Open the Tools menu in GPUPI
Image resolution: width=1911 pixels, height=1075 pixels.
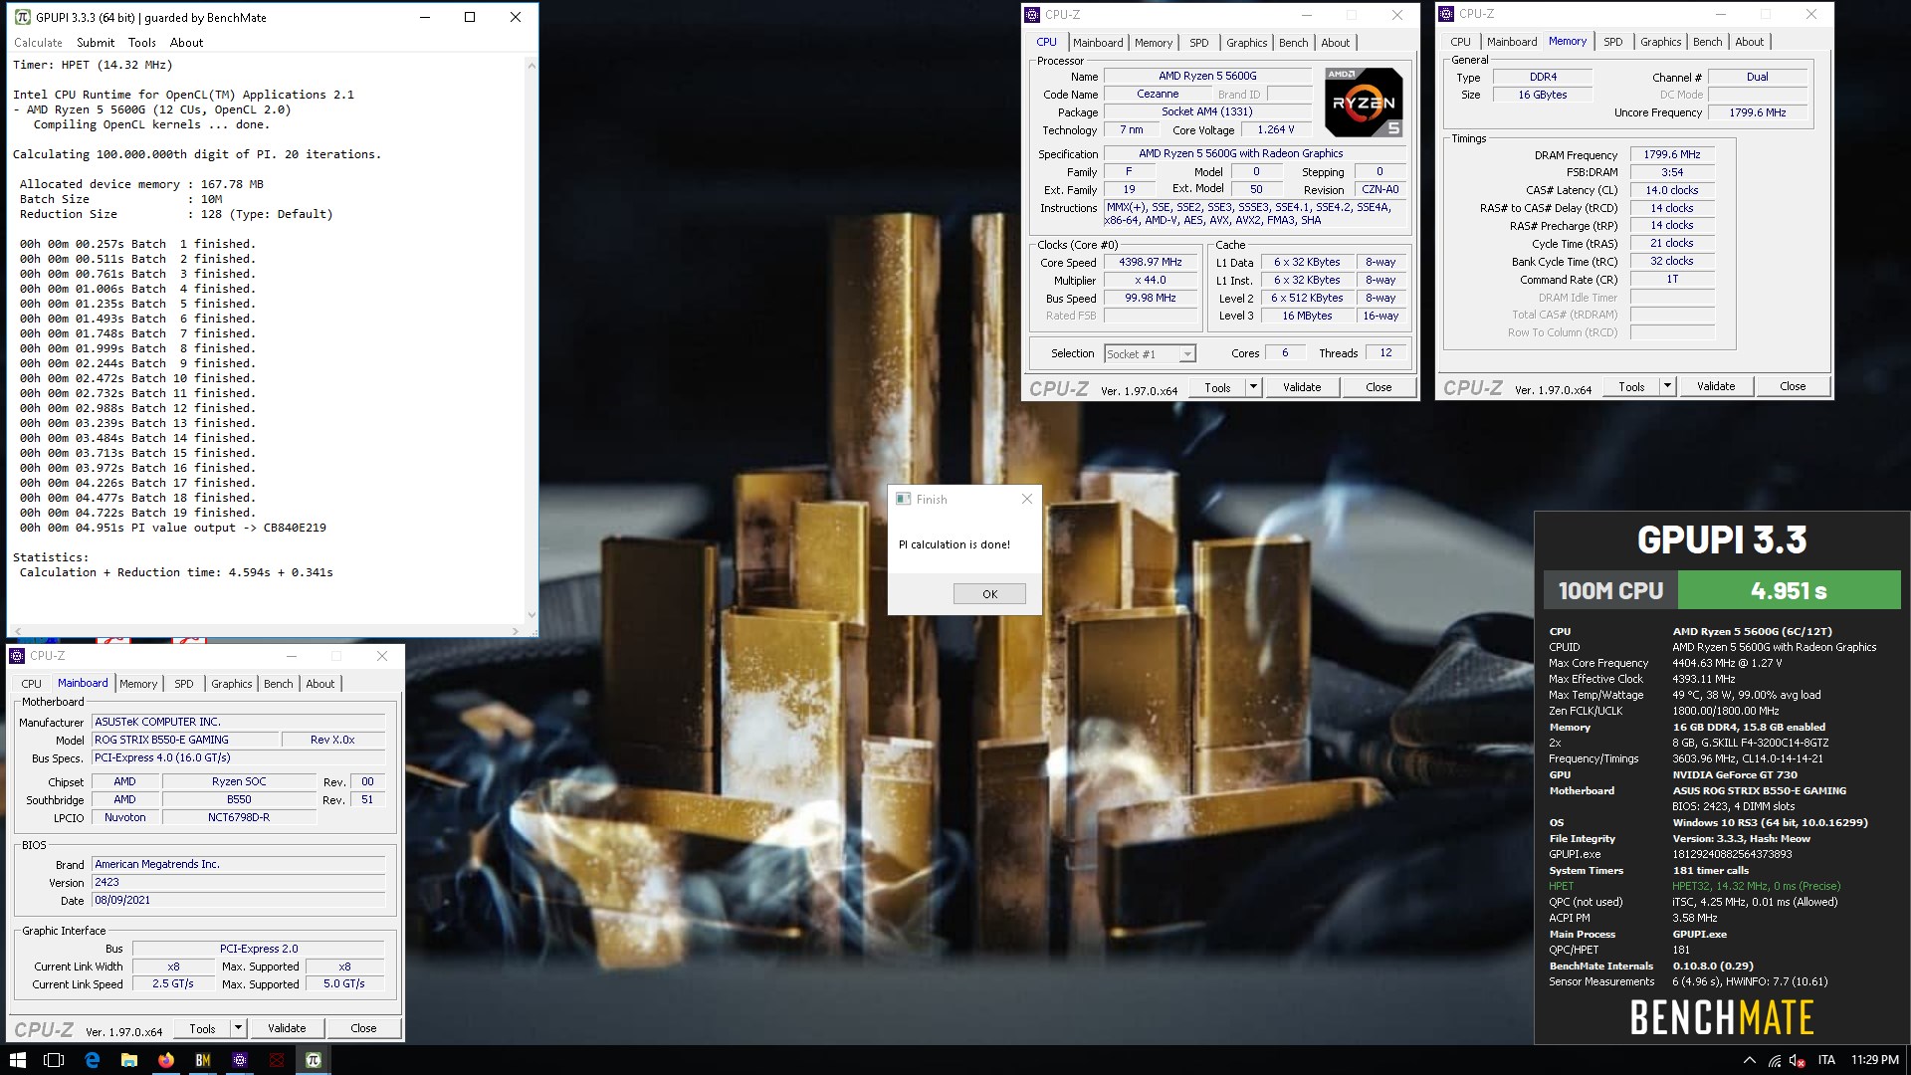(x=142, y=43)
